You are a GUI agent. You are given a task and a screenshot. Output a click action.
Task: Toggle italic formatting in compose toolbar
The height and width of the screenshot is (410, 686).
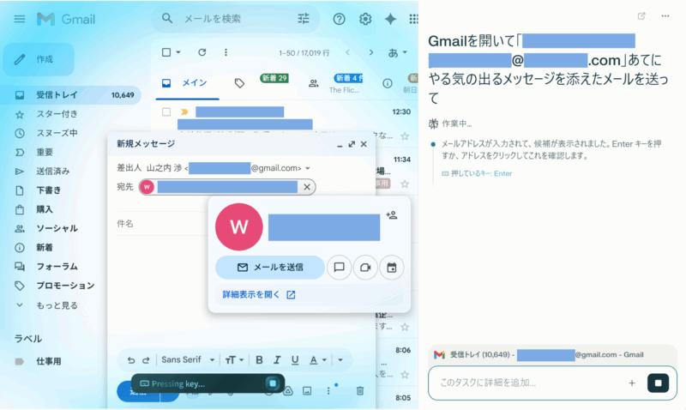pos(276,360)
